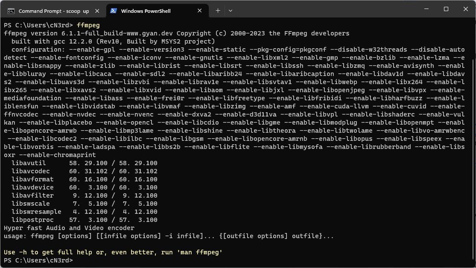
Task: Close the Windows PowerShell tab
Action: pyautogui.click(x=199, y=11)
